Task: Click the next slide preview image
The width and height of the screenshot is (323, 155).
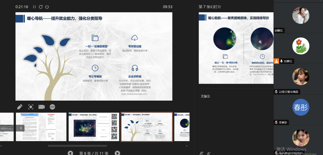Action: tap(236, 48)
